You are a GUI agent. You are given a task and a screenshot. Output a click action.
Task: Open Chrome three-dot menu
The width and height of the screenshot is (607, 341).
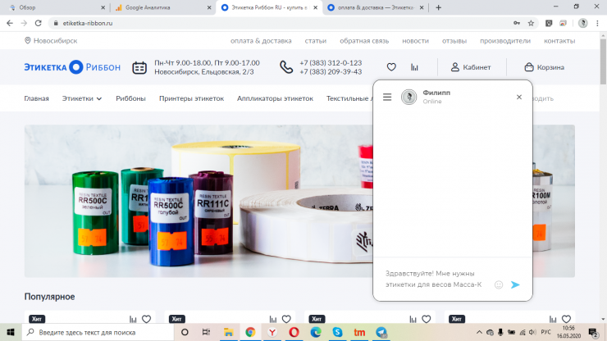(598, 23)
